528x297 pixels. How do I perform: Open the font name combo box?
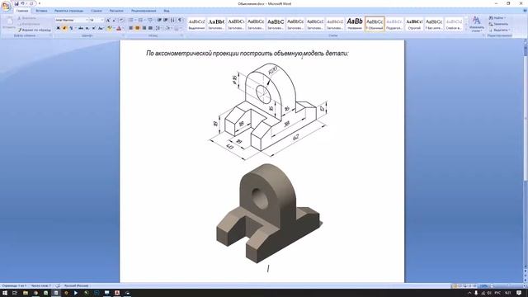72,20
